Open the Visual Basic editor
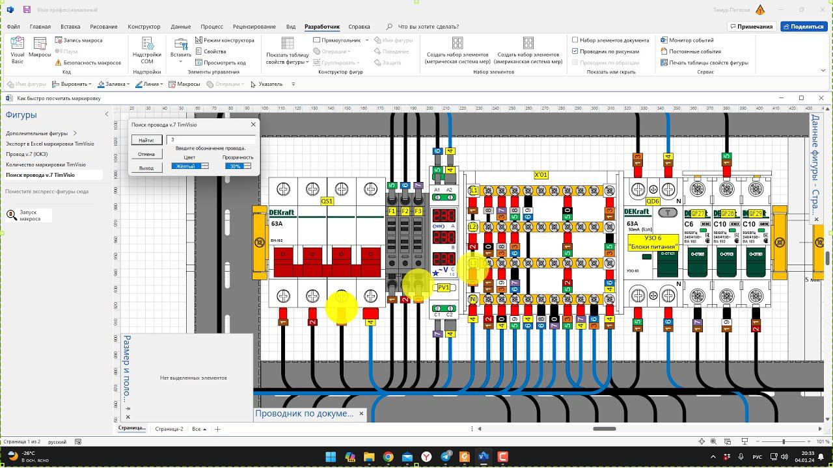The height and width of the screenshot is (468, 833). 18,51
